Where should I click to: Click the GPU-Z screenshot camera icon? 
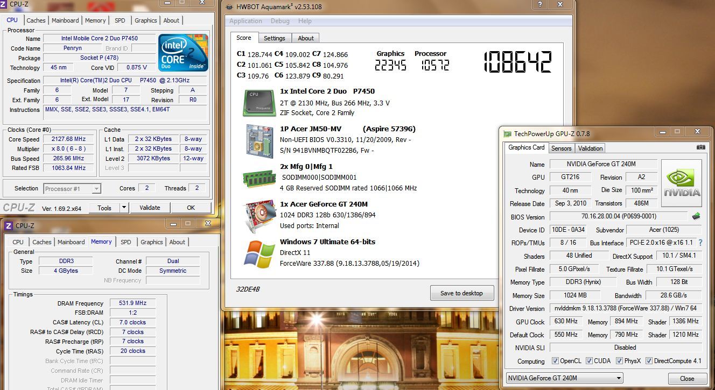coord(700,147)
